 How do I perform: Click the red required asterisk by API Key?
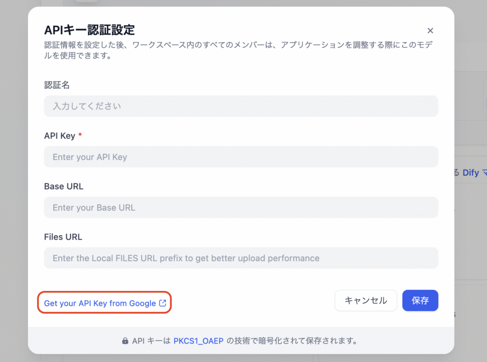[x=80, y=134]
